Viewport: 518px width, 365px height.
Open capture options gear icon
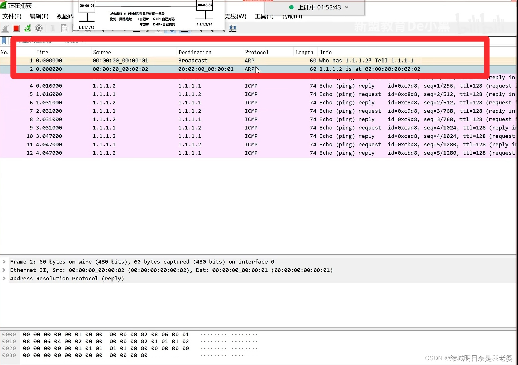(39, 28)
